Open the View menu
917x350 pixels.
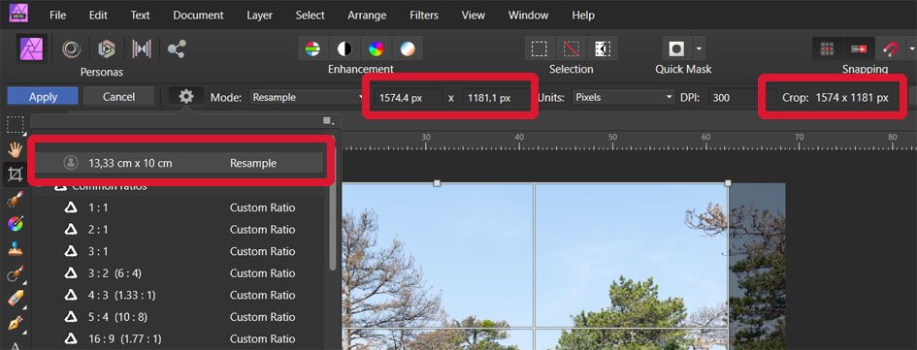click(x=474, y=16)
